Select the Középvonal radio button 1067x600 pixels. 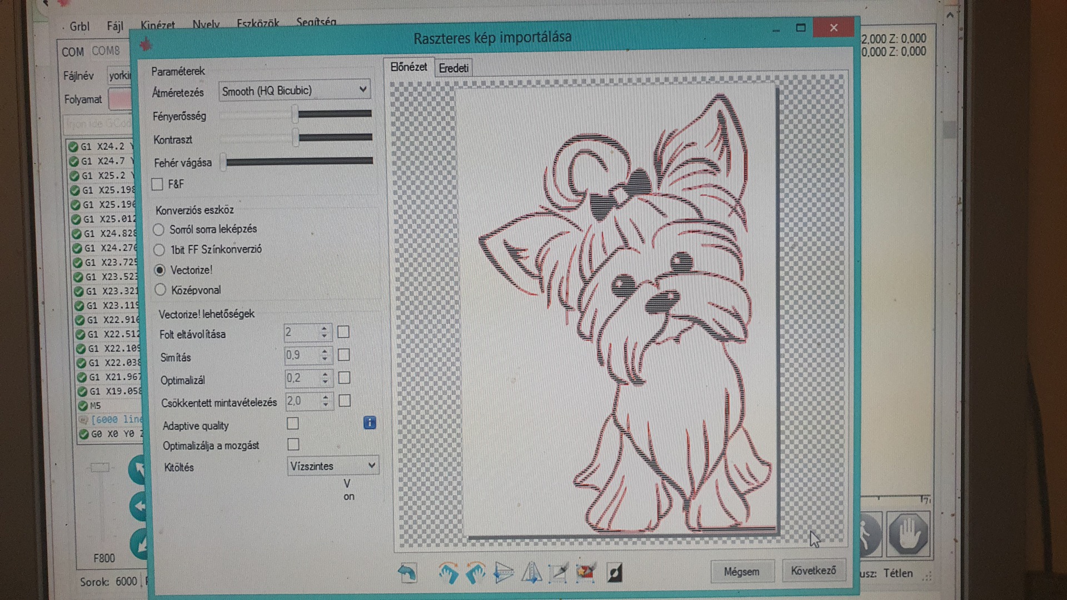(x=161, y=289)
